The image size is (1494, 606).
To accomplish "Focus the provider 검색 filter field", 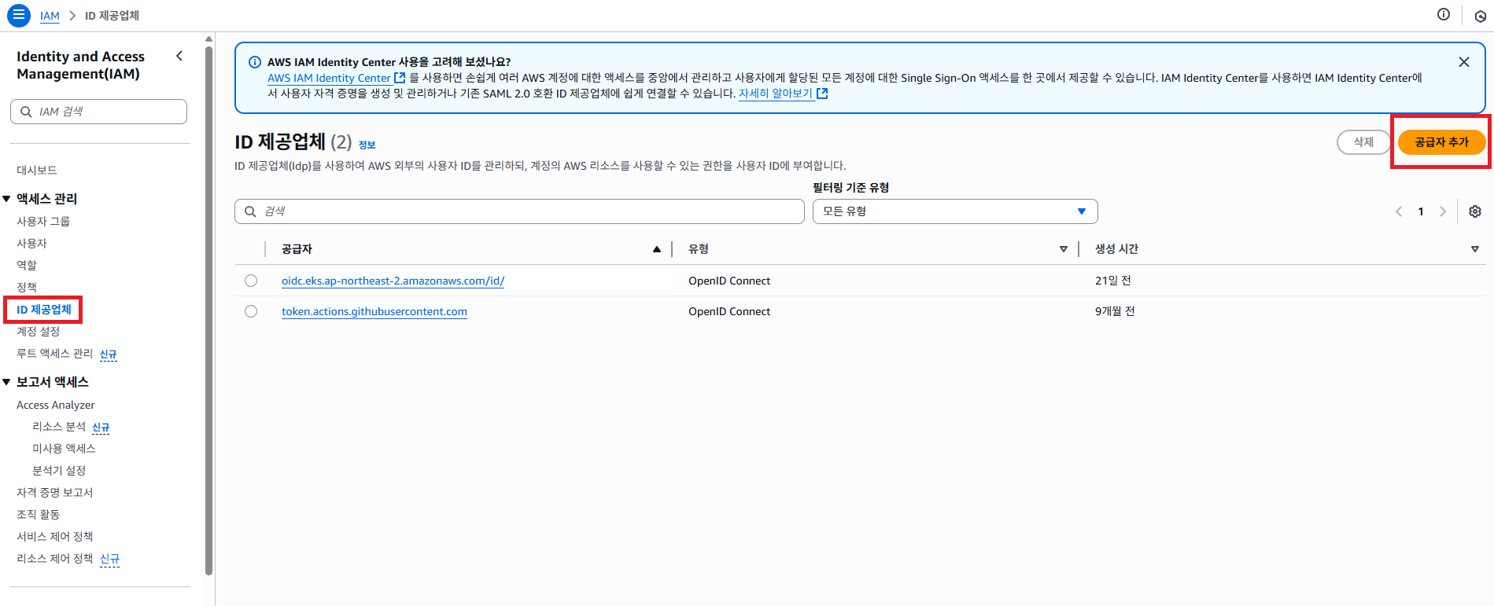I will (x=519, y=211).
